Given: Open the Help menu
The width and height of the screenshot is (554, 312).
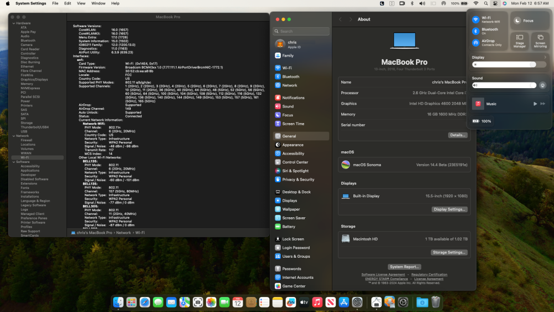Looking at the screenshot, I should point(115,3).
